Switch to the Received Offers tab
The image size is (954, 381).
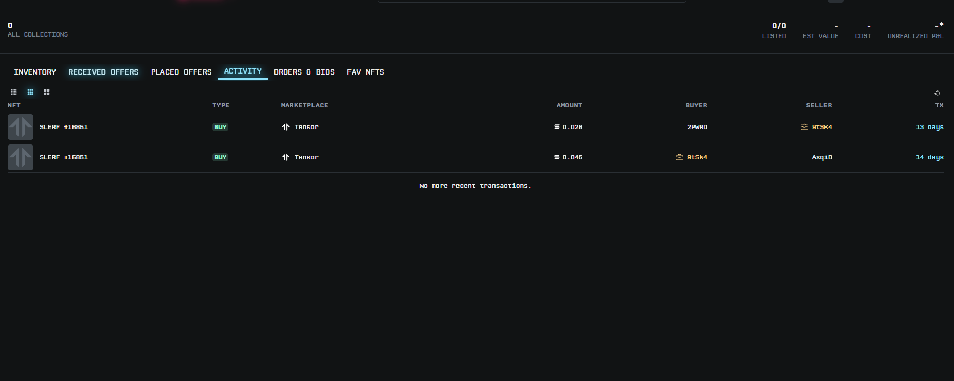tap(103, 72)
